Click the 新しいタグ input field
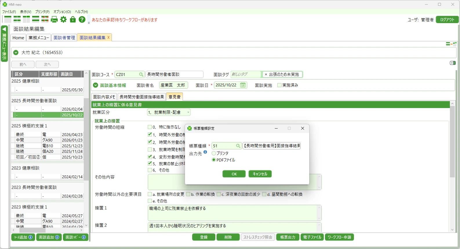 click(x=246, y=75)
